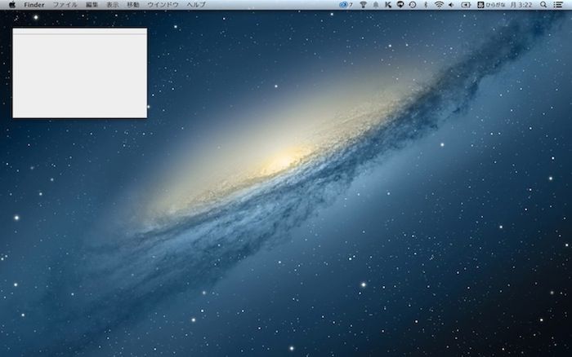Image resolution: width=572 pixels, height=357 pixels.
Task: Open the ひらがな input source menu
Action: pos(491,5)
